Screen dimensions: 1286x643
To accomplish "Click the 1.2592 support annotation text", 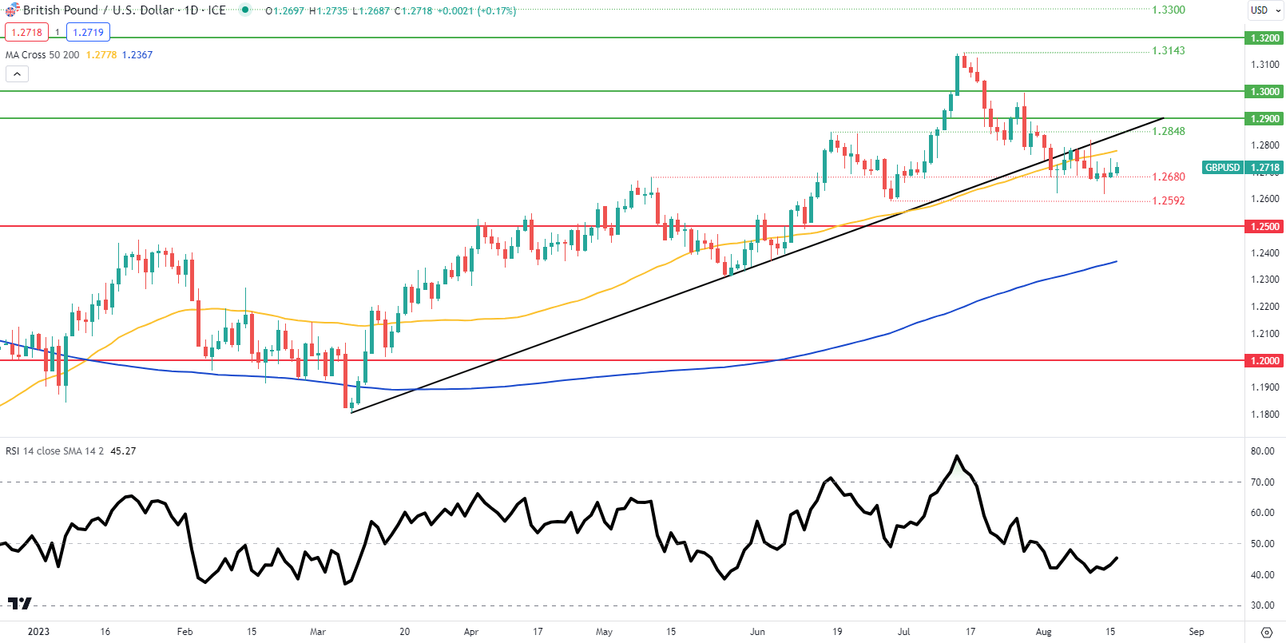I will (1168, 200).
